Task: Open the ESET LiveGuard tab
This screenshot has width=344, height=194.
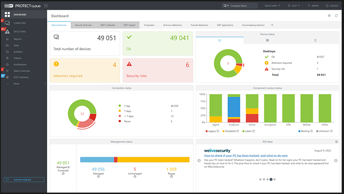Action: [107, 25]
